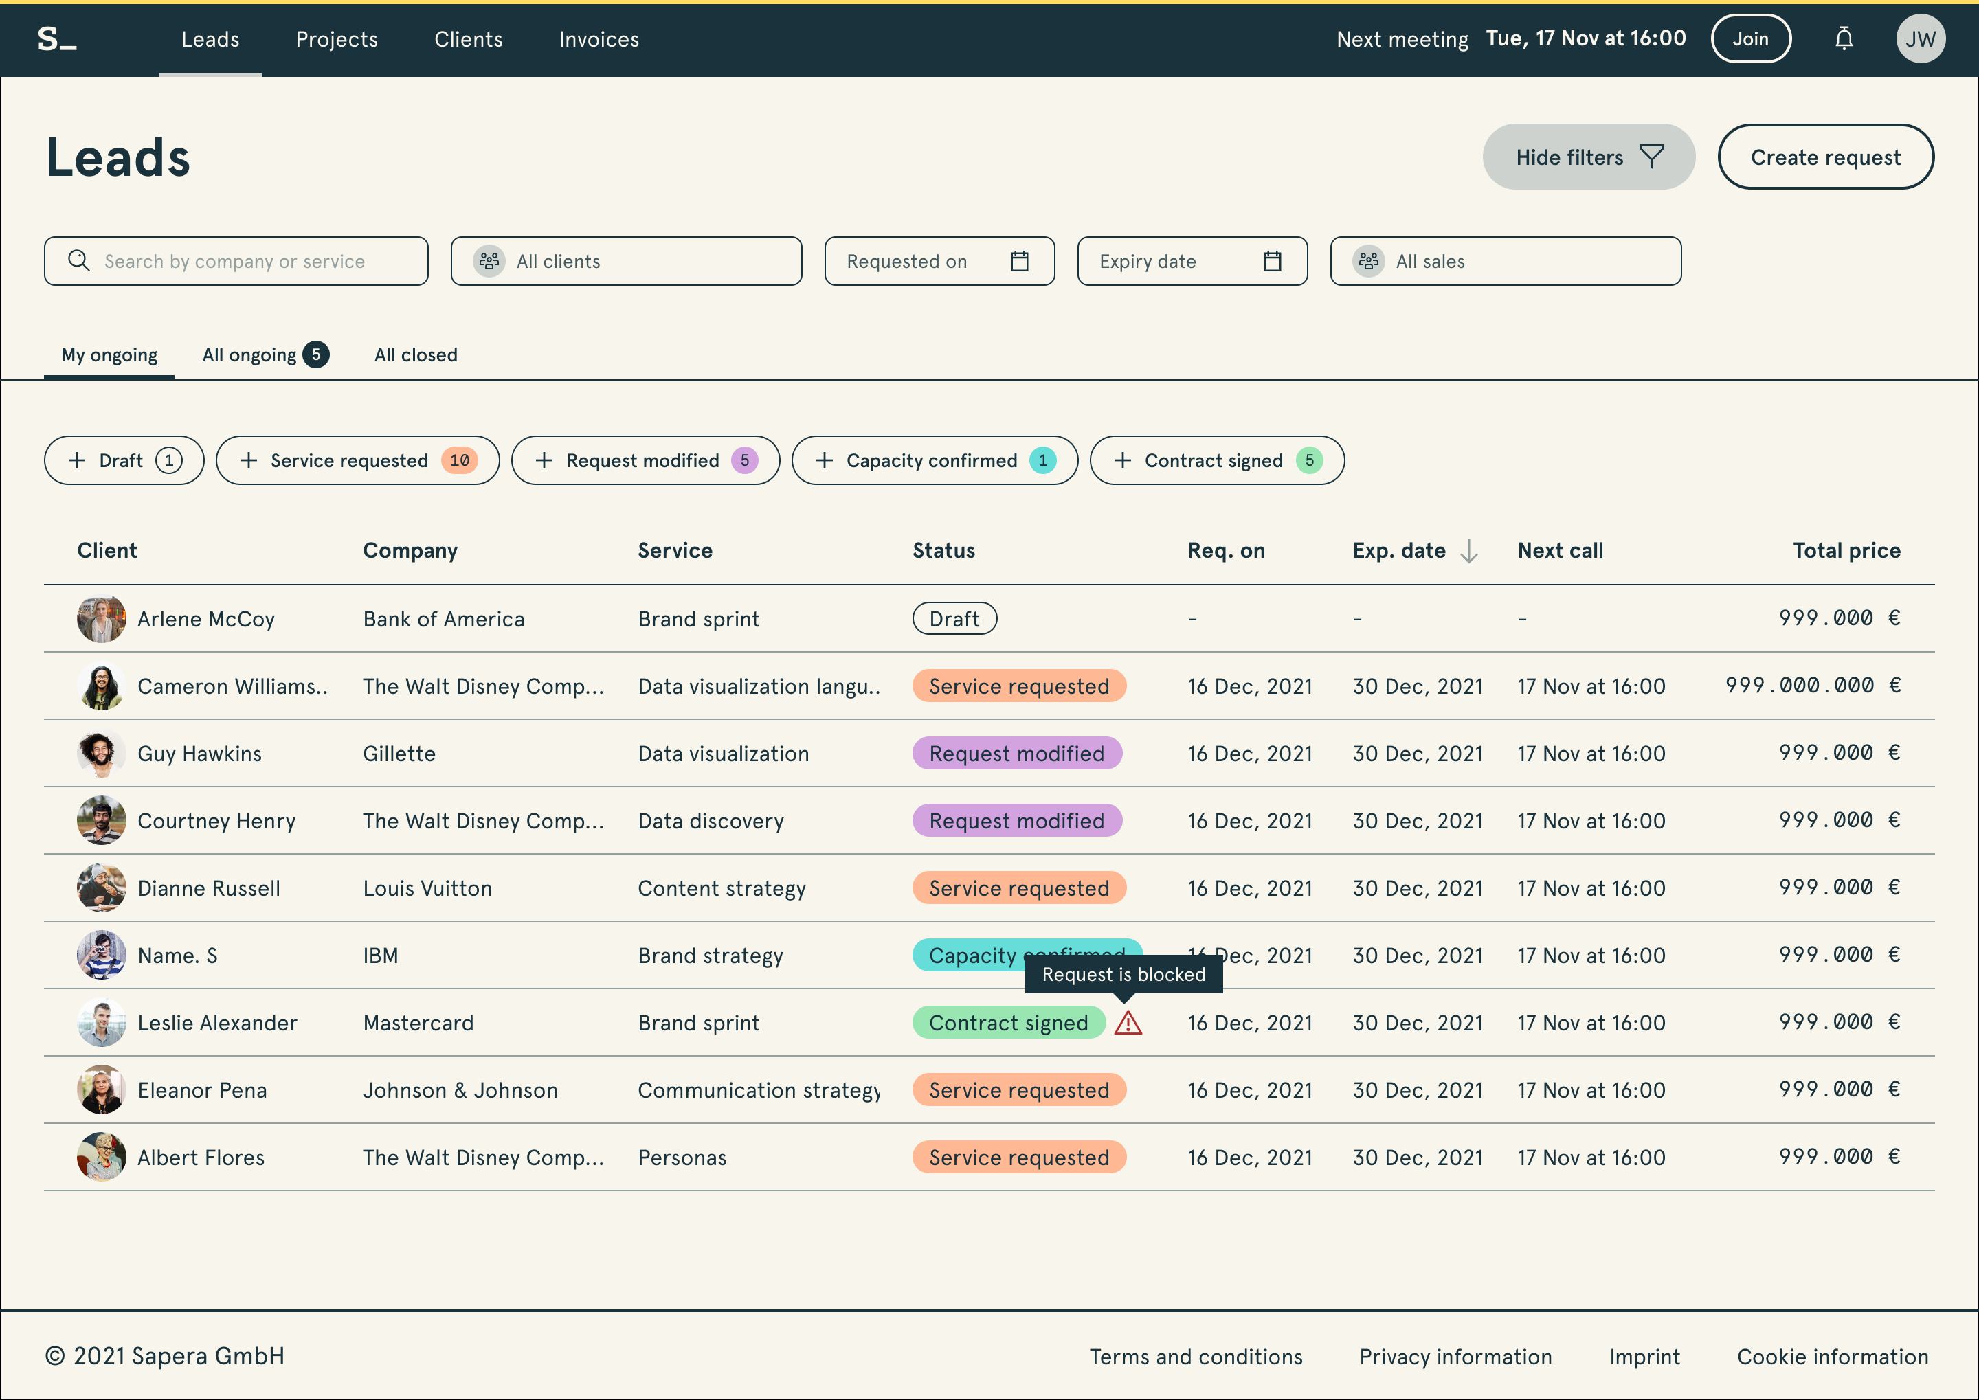
Task: Click the search by company input field
Action: pyautogui.click(x=236, y=261)
